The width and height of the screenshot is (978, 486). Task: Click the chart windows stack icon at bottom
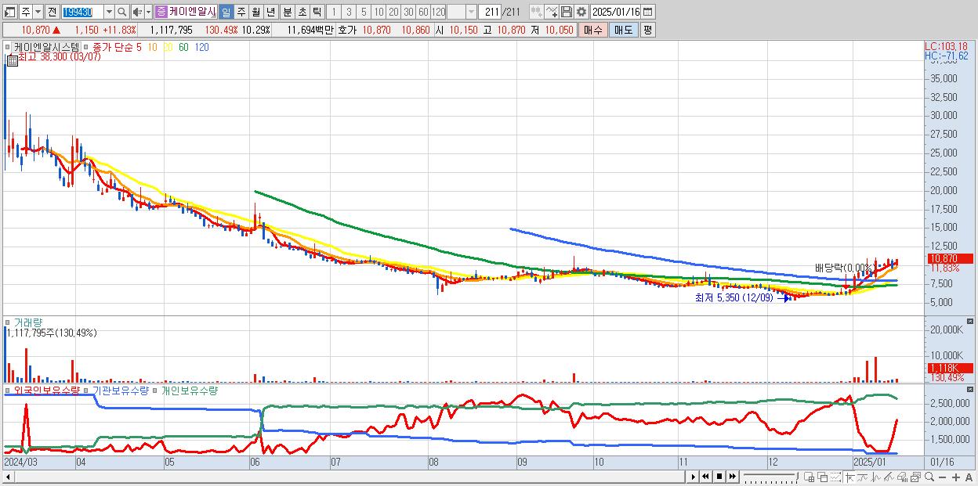click(x=915, y=477)
